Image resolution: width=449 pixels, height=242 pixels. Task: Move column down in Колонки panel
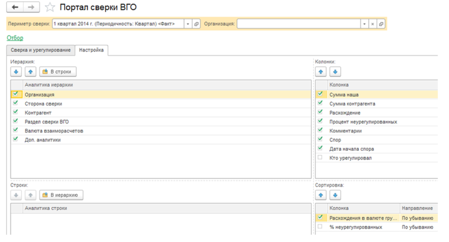335,71
